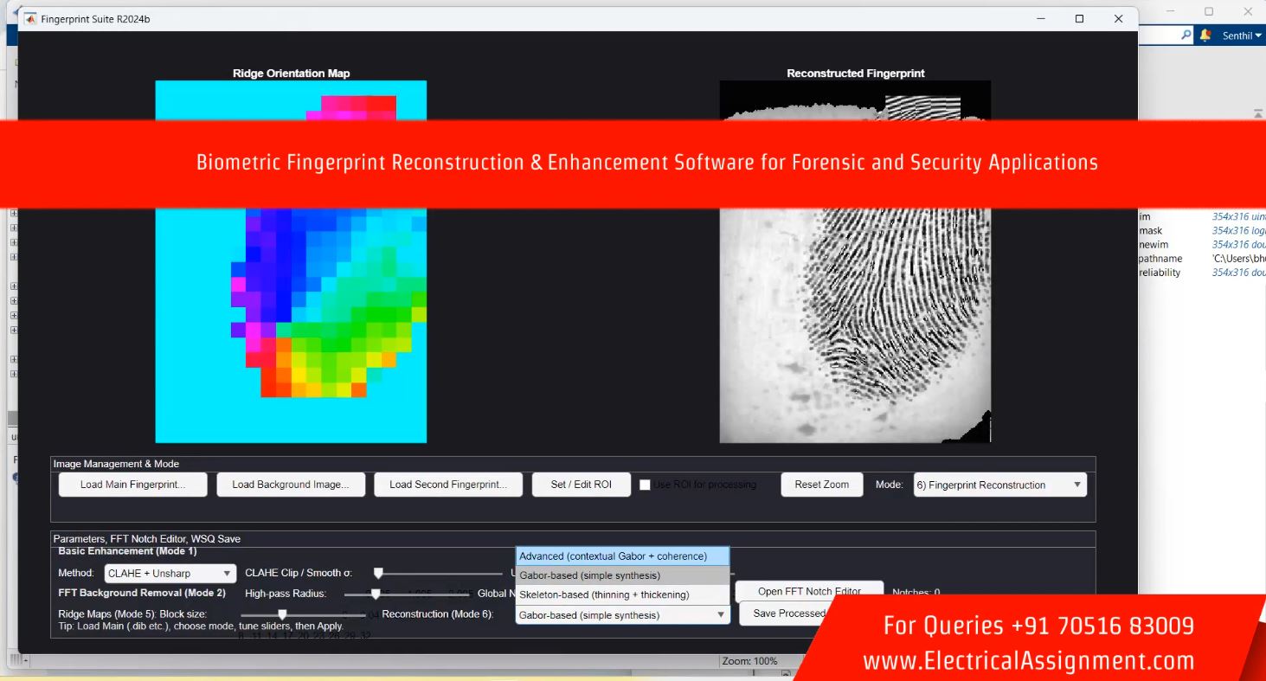Maximize the Fingerprint Suite window
1266x681 pixels.
point(1079,18)
